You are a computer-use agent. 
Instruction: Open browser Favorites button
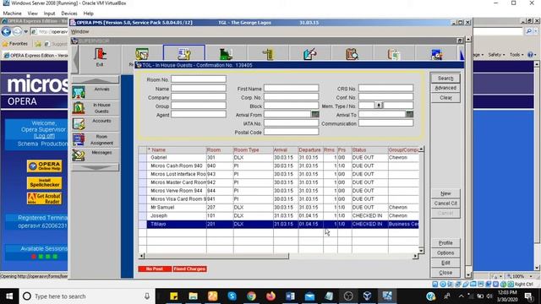pyautogui.click(x=15, y=44)
